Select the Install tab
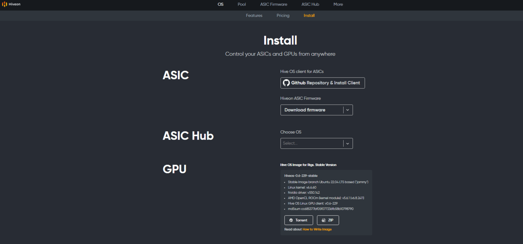The width and height of the screenshot is (523, 244). 309,16
